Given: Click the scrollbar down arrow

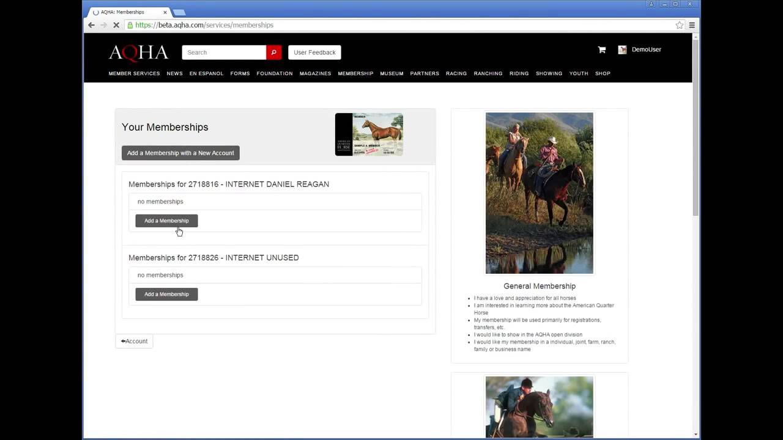Looking at the screenshot, I should tap(696, 435).
